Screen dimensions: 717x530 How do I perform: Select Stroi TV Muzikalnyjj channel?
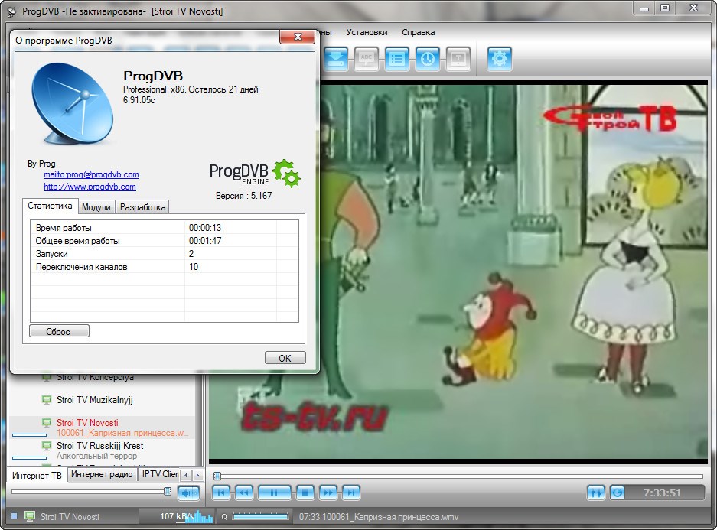pos(94,400)
